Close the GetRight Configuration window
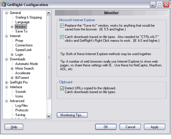Screen dimensions: 171x139 click(x=166, y=4)
